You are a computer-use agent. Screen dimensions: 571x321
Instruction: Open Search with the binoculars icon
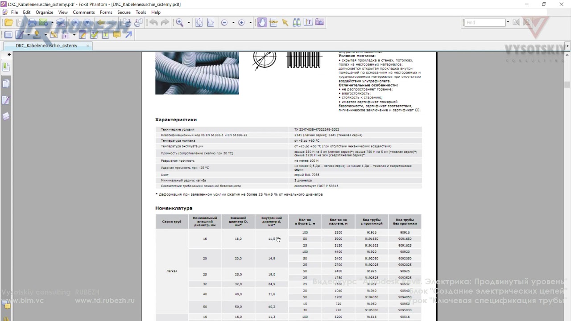pos(297,23)
